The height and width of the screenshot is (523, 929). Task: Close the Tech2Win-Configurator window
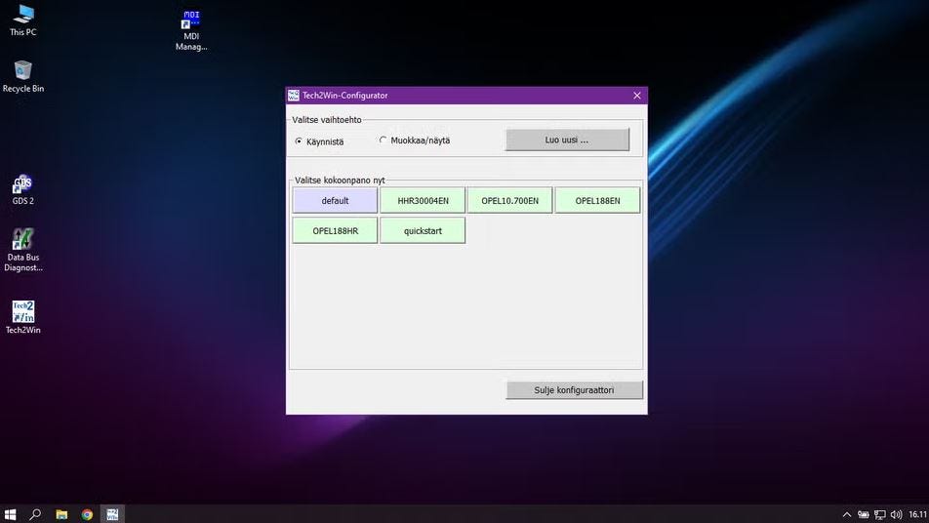[637, 96]
